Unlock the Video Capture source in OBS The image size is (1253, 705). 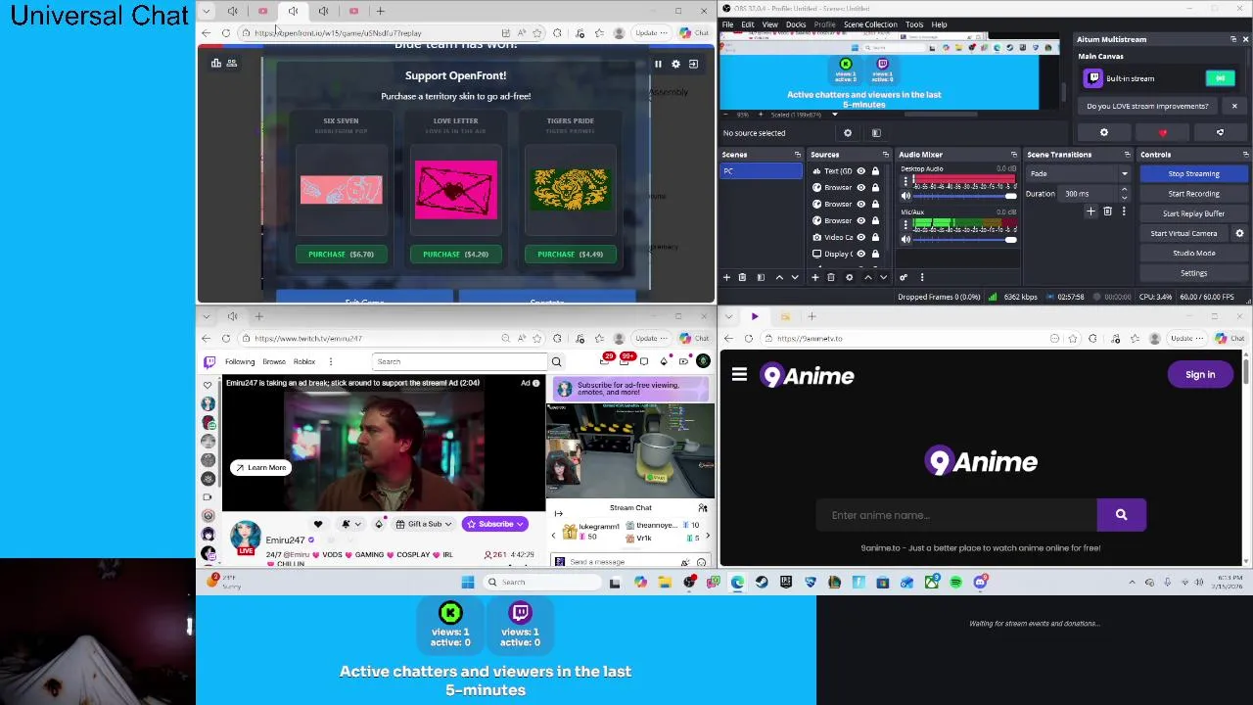pos(875,237)
